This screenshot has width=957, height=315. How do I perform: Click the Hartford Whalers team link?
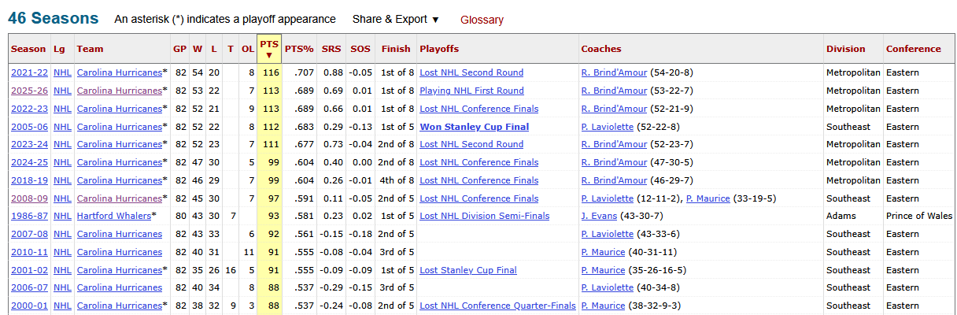pos(113,216)
